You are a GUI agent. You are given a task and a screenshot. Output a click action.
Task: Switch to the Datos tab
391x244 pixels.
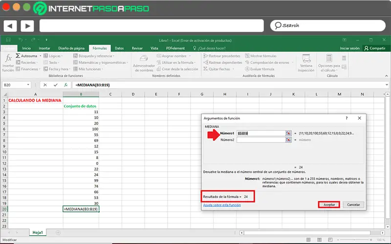[119, 48]
